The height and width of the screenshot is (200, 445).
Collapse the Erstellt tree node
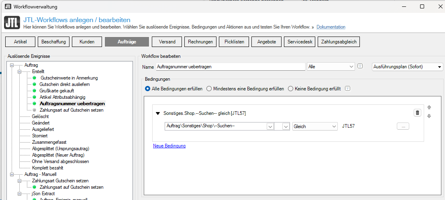click(x=19, y=71)
